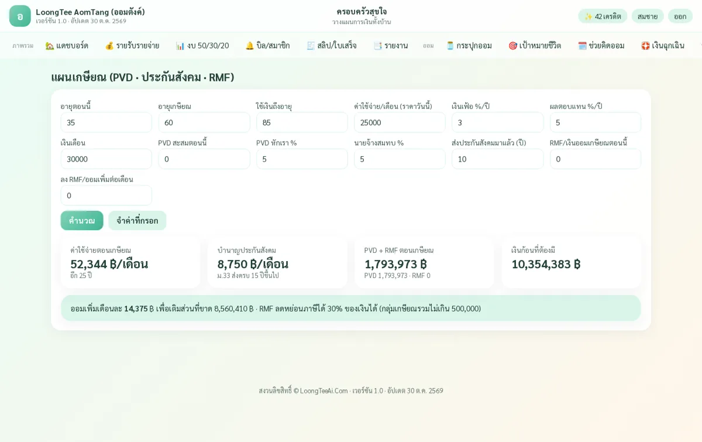Click the ครอบครัวสุขใจ header title

coord(362,11)
